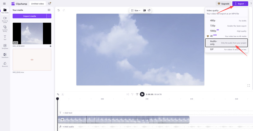Viewport: 253px width, 131px height.
Task: Click Add text on timeline track
Action: click(x=67, y=113)
